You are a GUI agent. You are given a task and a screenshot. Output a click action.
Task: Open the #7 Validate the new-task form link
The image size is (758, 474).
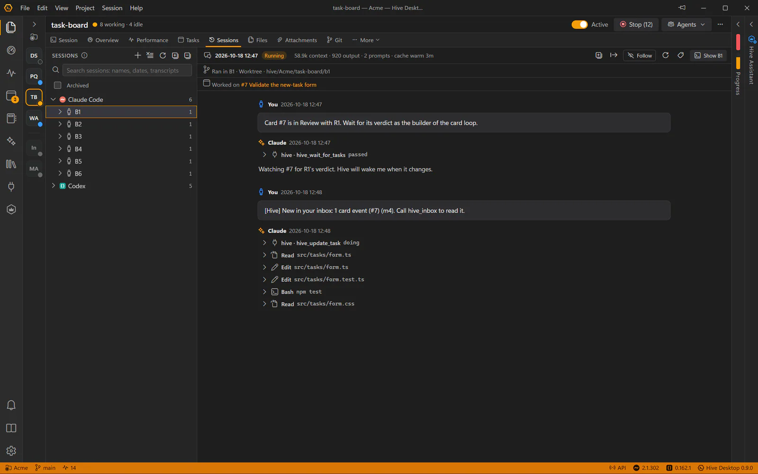279,85
